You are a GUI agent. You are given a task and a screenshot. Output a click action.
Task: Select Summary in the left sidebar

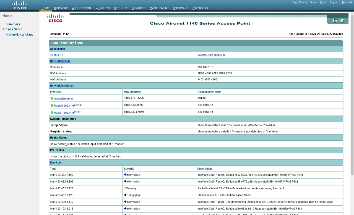(13, 24)
